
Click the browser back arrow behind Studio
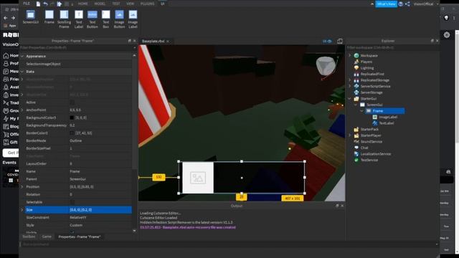click(6, 18)
